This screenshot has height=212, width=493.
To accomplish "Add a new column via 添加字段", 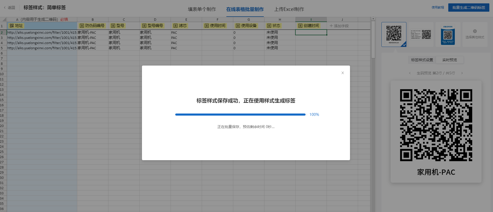I will (339, 26).
